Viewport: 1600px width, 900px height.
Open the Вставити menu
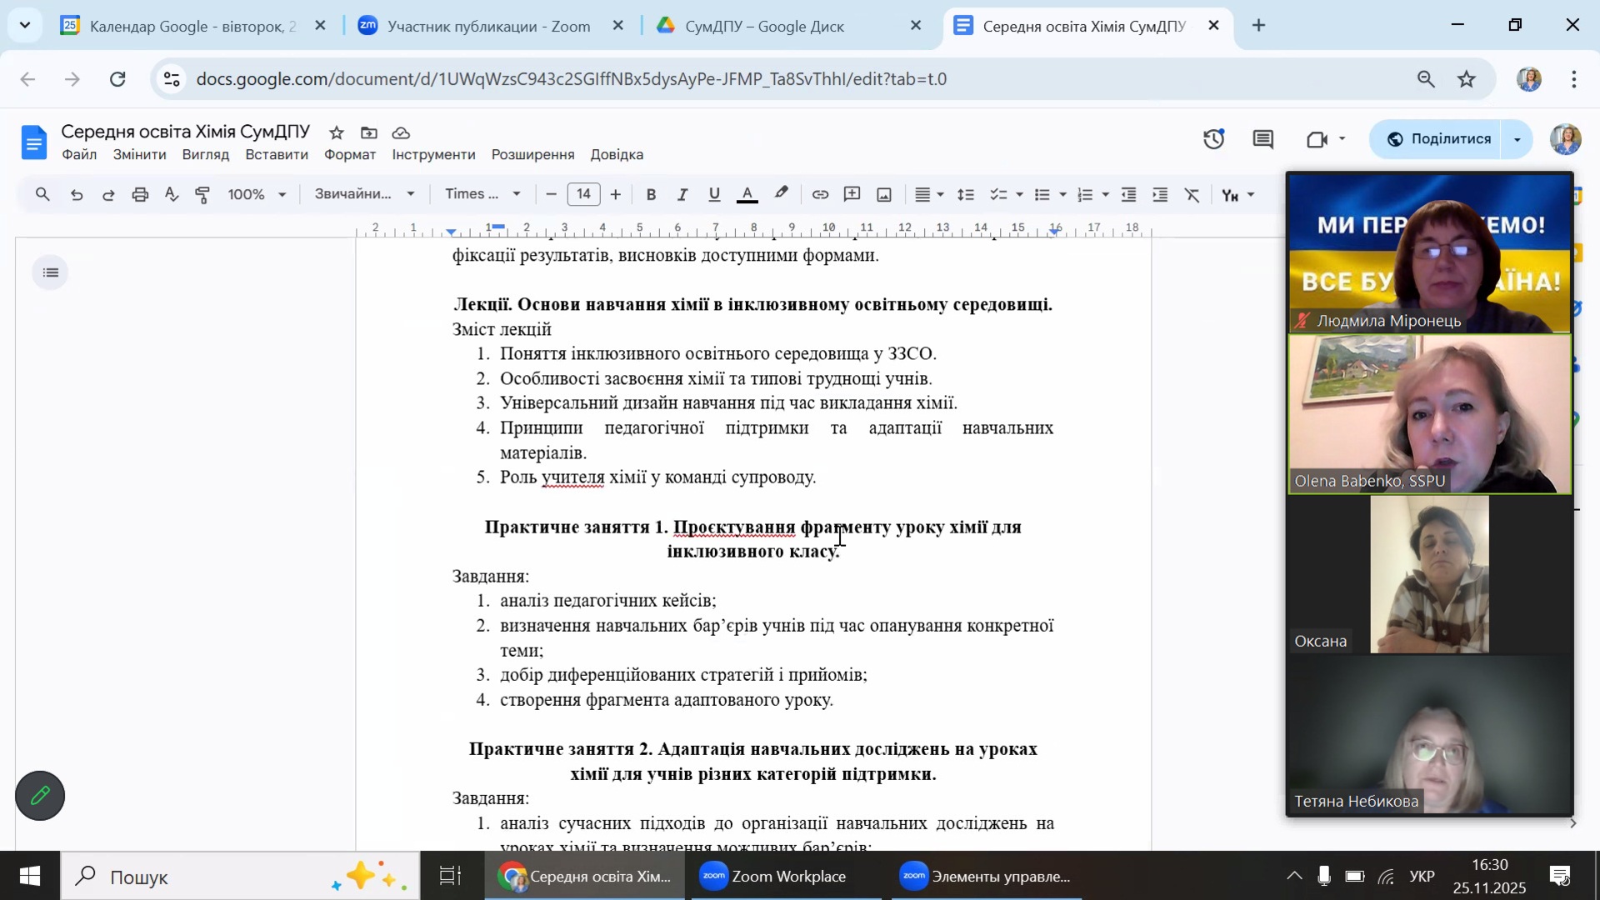click(277, 155)
